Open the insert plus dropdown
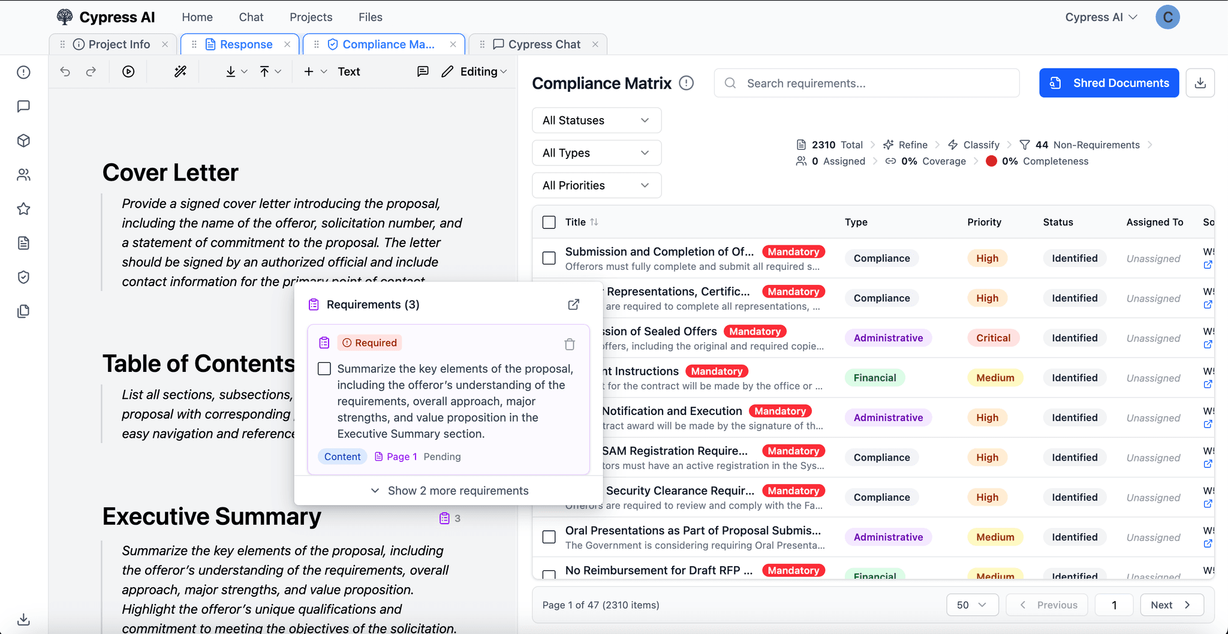 [315, 71]
